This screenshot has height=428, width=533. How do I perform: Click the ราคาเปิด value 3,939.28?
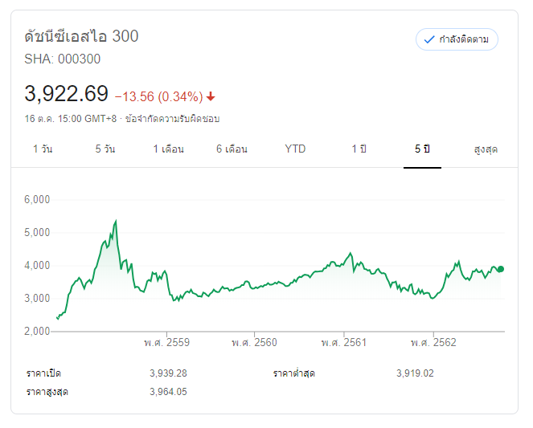coord(168,373)
